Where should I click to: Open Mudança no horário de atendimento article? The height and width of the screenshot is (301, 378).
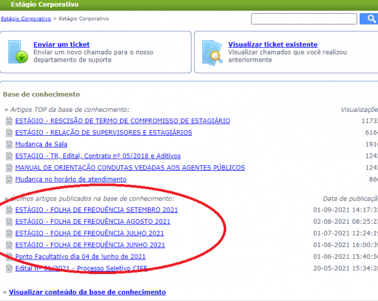click(71, 179)
